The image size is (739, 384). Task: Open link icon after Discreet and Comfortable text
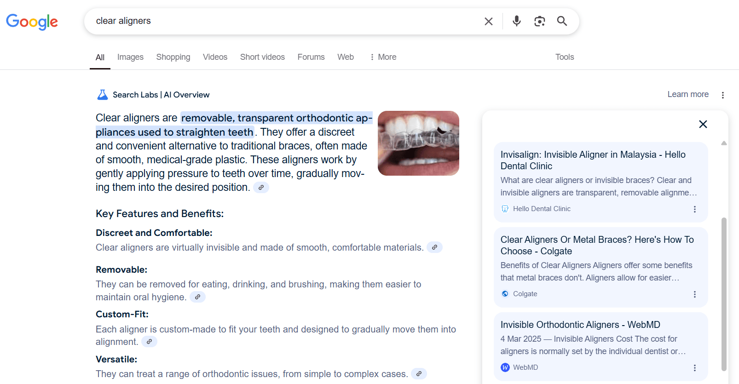pyautogui.click(x=434, y=247)
